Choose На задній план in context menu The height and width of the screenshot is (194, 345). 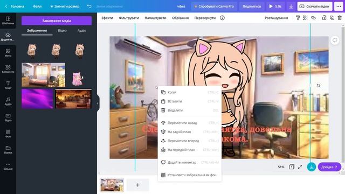click(189, 131)
